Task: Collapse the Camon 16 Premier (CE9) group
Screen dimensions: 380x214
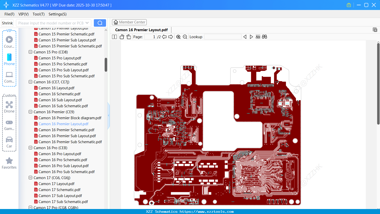Action: [x=30, y=112]
